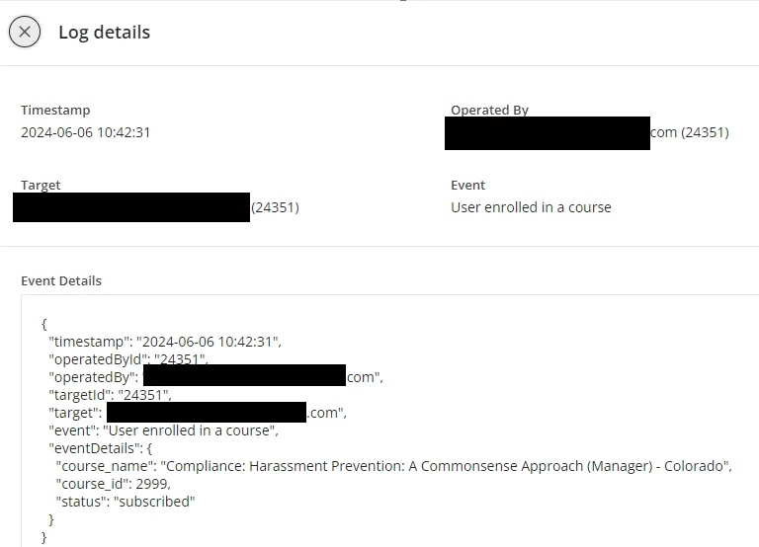Click the Timestamp field label
This screenshot has width=759, height=547.
click(x=53, y=111)
